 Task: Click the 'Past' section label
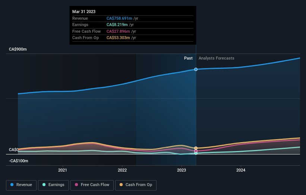tap(188, 58)
